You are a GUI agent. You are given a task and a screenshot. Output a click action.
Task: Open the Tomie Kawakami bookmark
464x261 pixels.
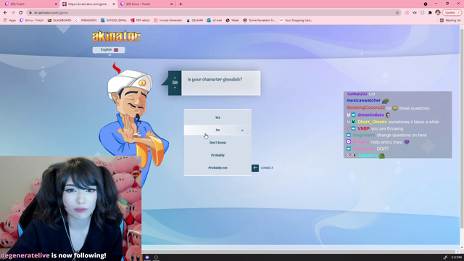click(x=260, y=20)
